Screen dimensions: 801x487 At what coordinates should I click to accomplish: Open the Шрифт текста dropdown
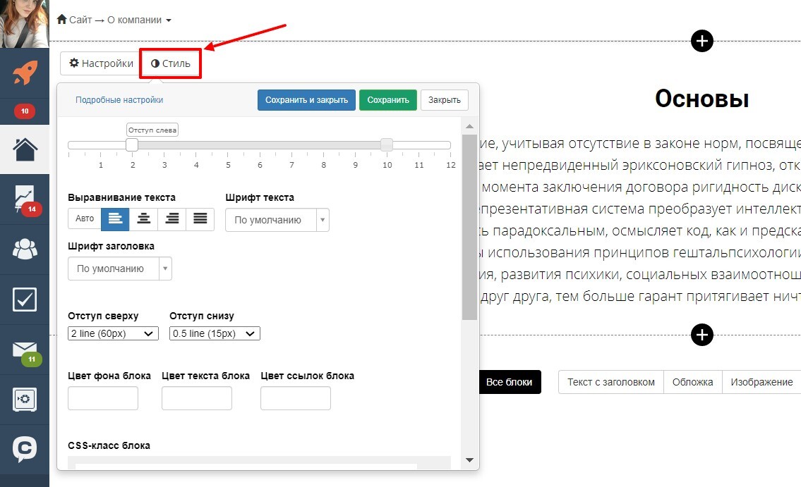[277, 220]
